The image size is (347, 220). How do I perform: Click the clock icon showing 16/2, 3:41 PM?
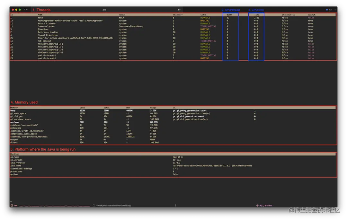point(257,206)
